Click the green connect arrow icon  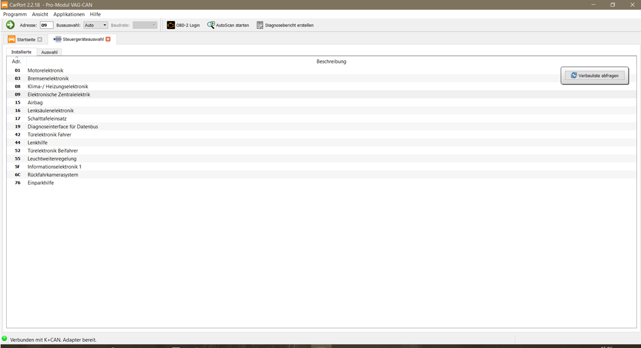pyautogui.click(x=10, y=25)
